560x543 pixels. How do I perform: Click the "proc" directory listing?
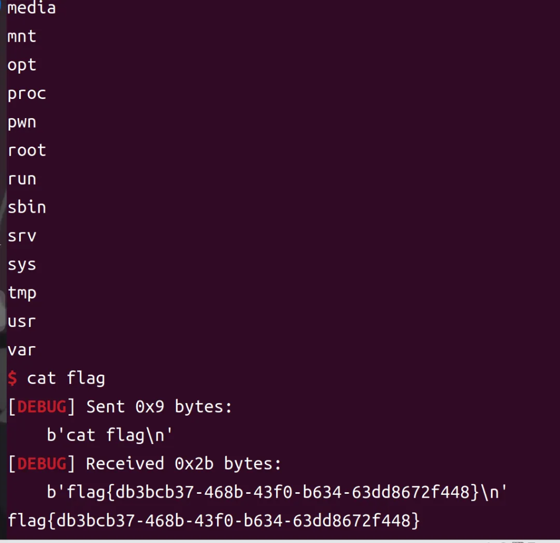(x=27, y=94)
